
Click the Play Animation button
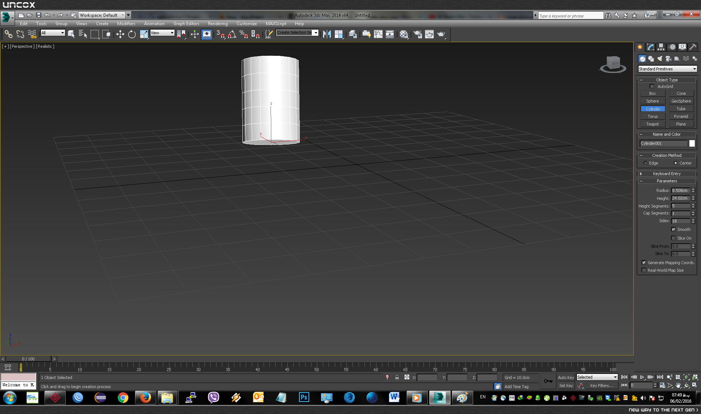point(642,377)
